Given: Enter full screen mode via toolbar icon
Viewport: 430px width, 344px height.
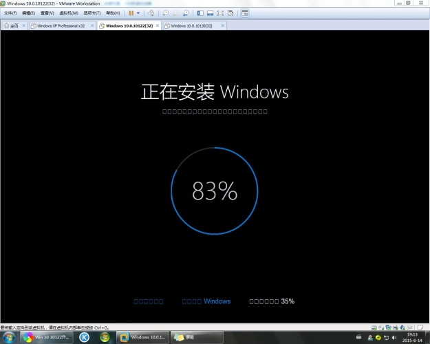Looking at the screenshot, I should (220, 13).
